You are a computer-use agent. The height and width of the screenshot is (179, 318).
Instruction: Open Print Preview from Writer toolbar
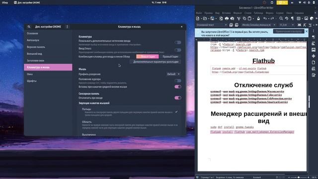click(x=232, y=19)
